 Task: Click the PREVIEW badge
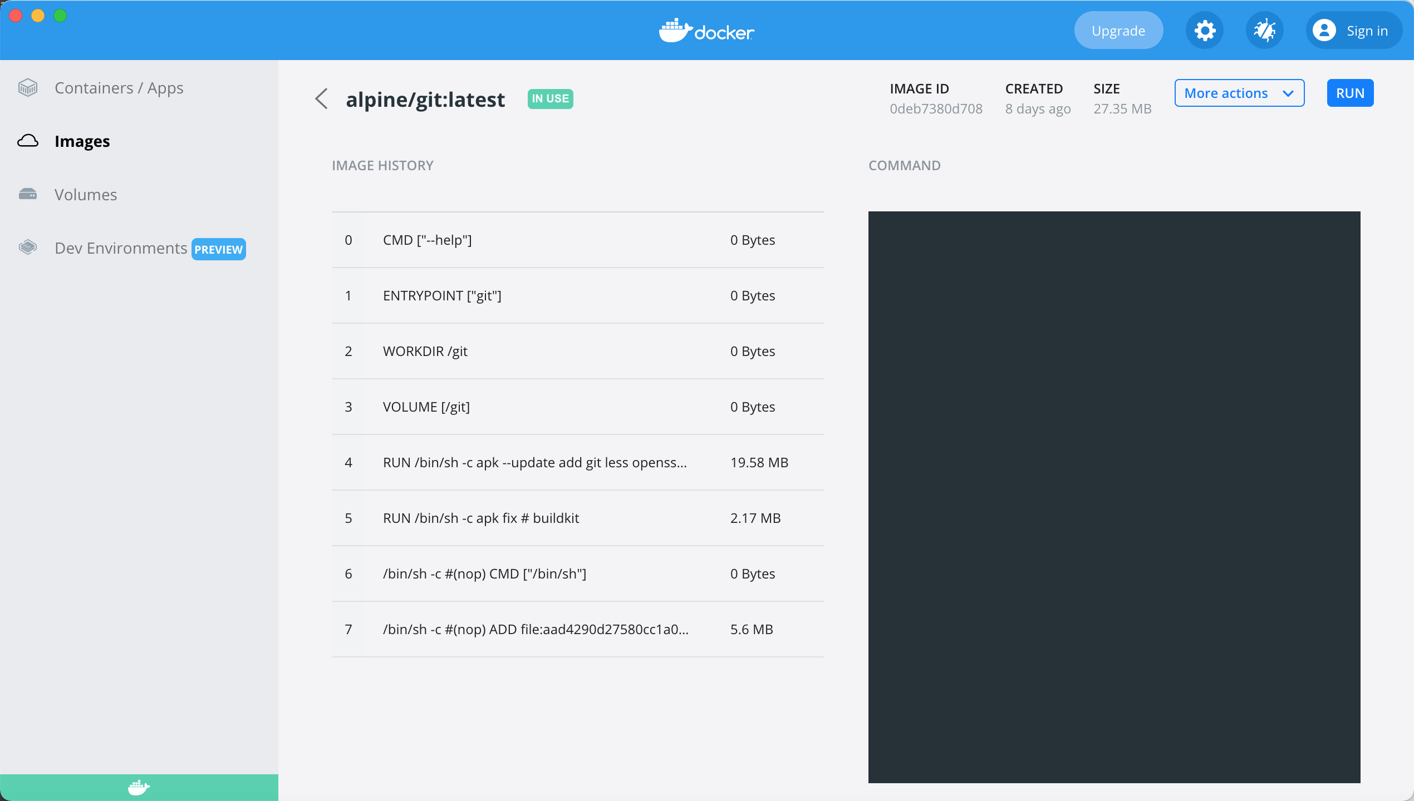coord(219,249)
